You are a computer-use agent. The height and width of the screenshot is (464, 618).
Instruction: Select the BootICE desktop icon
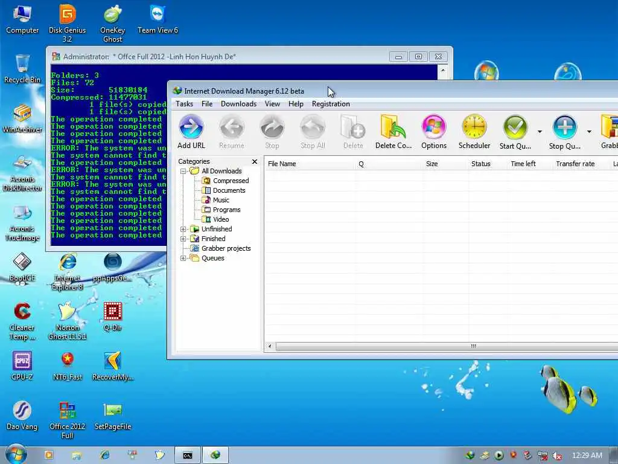[x=22, y=268]
